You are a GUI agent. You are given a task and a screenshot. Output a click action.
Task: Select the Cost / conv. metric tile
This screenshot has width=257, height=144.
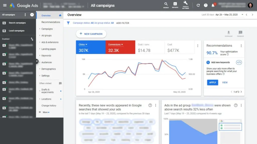pyautogui.click(x=150, y=47)
